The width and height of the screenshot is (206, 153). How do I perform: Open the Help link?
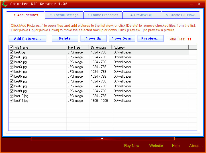(176, 146)
